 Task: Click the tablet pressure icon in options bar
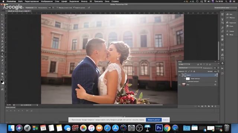[x=89, y=7]
